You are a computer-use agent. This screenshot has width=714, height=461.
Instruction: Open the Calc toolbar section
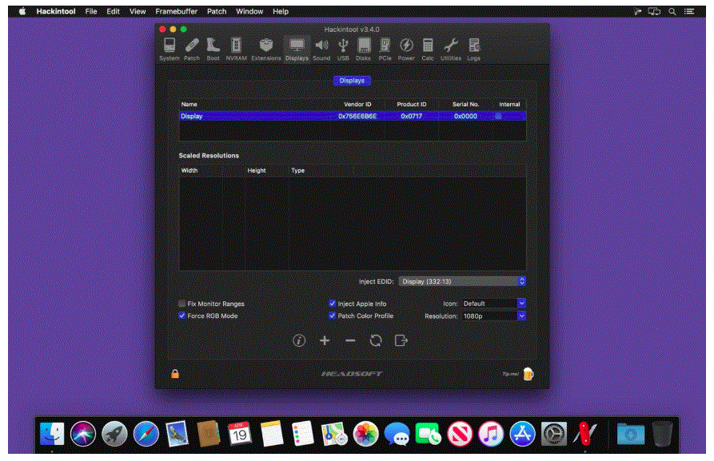coord(428,50)
